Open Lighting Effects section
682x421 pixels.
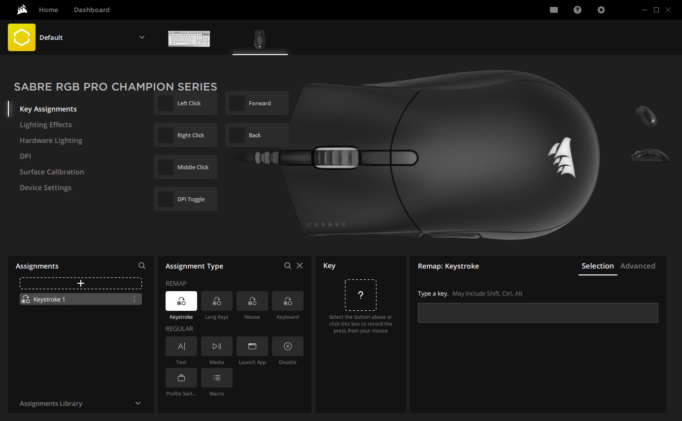[x=46, y=125]
